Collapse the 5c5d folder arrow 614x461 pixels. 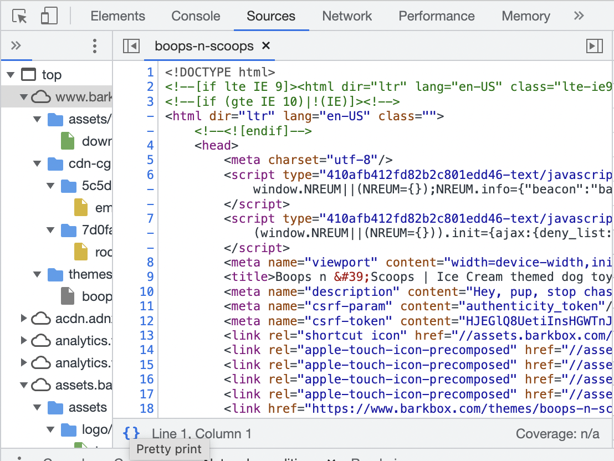point(50,185)
